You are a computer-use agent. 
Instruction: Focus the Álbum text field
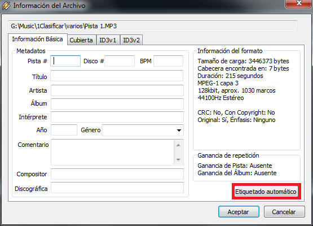click(x=117, y=104)
